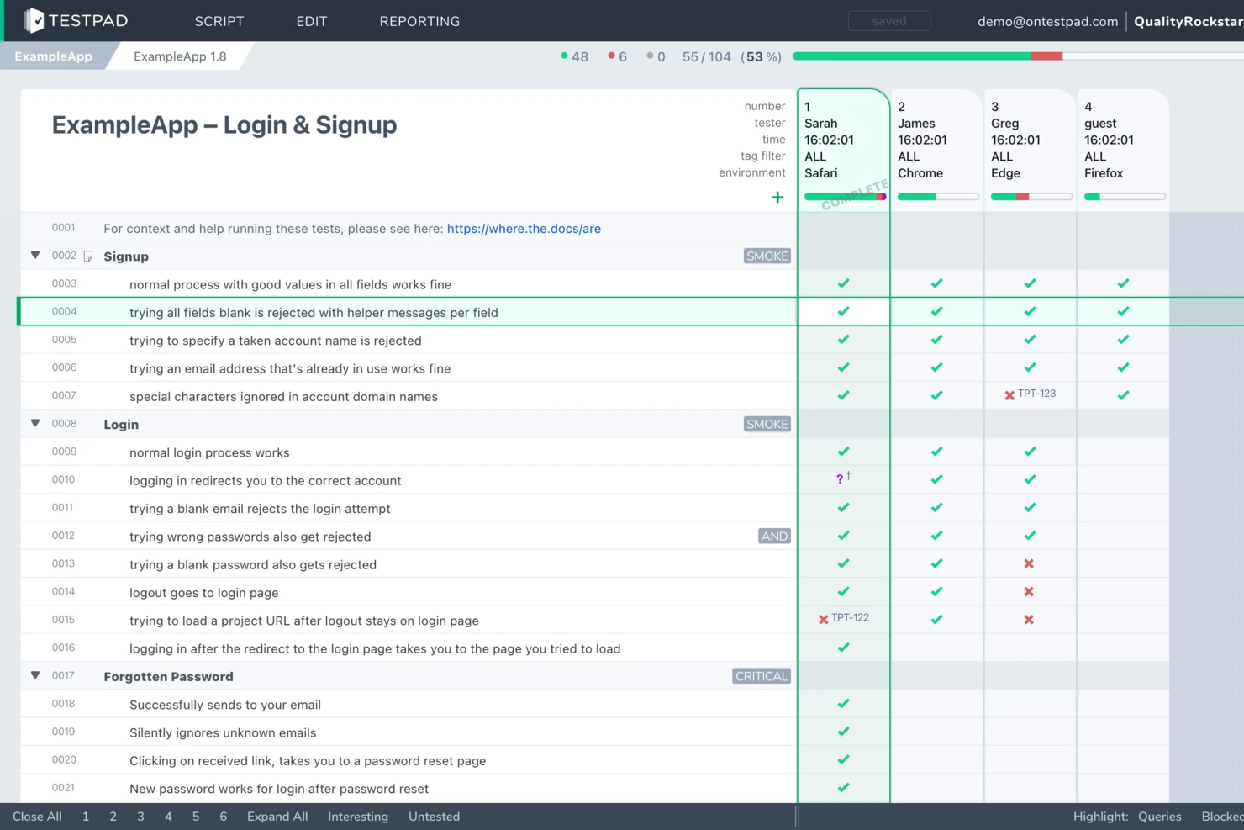
Task: Switch to the ExampleApp 1.8 breadcrumb tab
Action: [179, 56]
